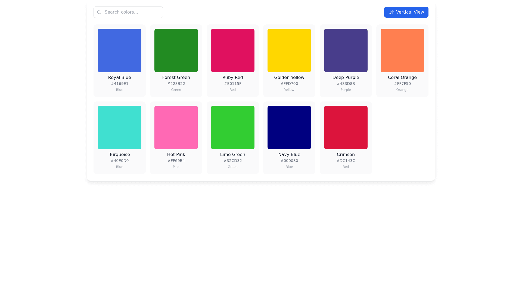Choose the Hot Pink swatch

click(176, 128)
